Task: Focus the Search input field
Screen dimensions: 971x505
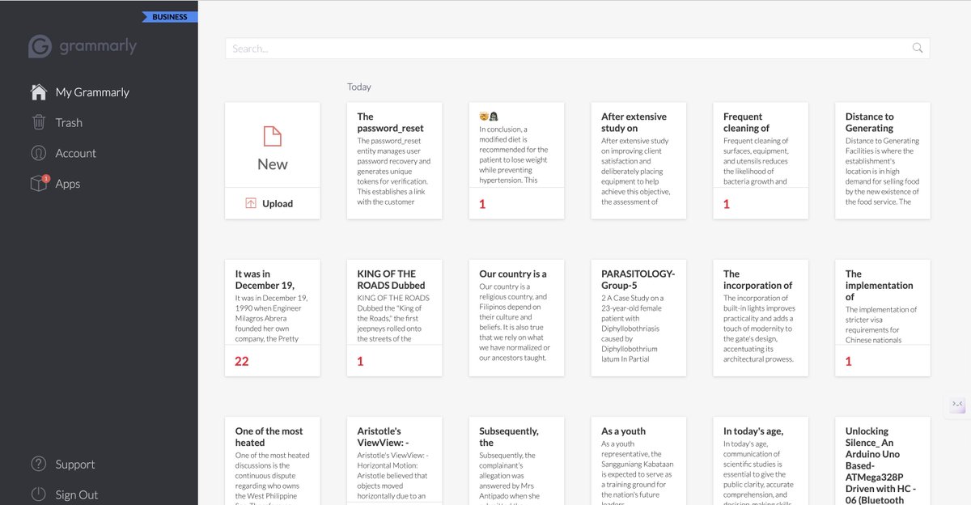Action: (577, 48)
